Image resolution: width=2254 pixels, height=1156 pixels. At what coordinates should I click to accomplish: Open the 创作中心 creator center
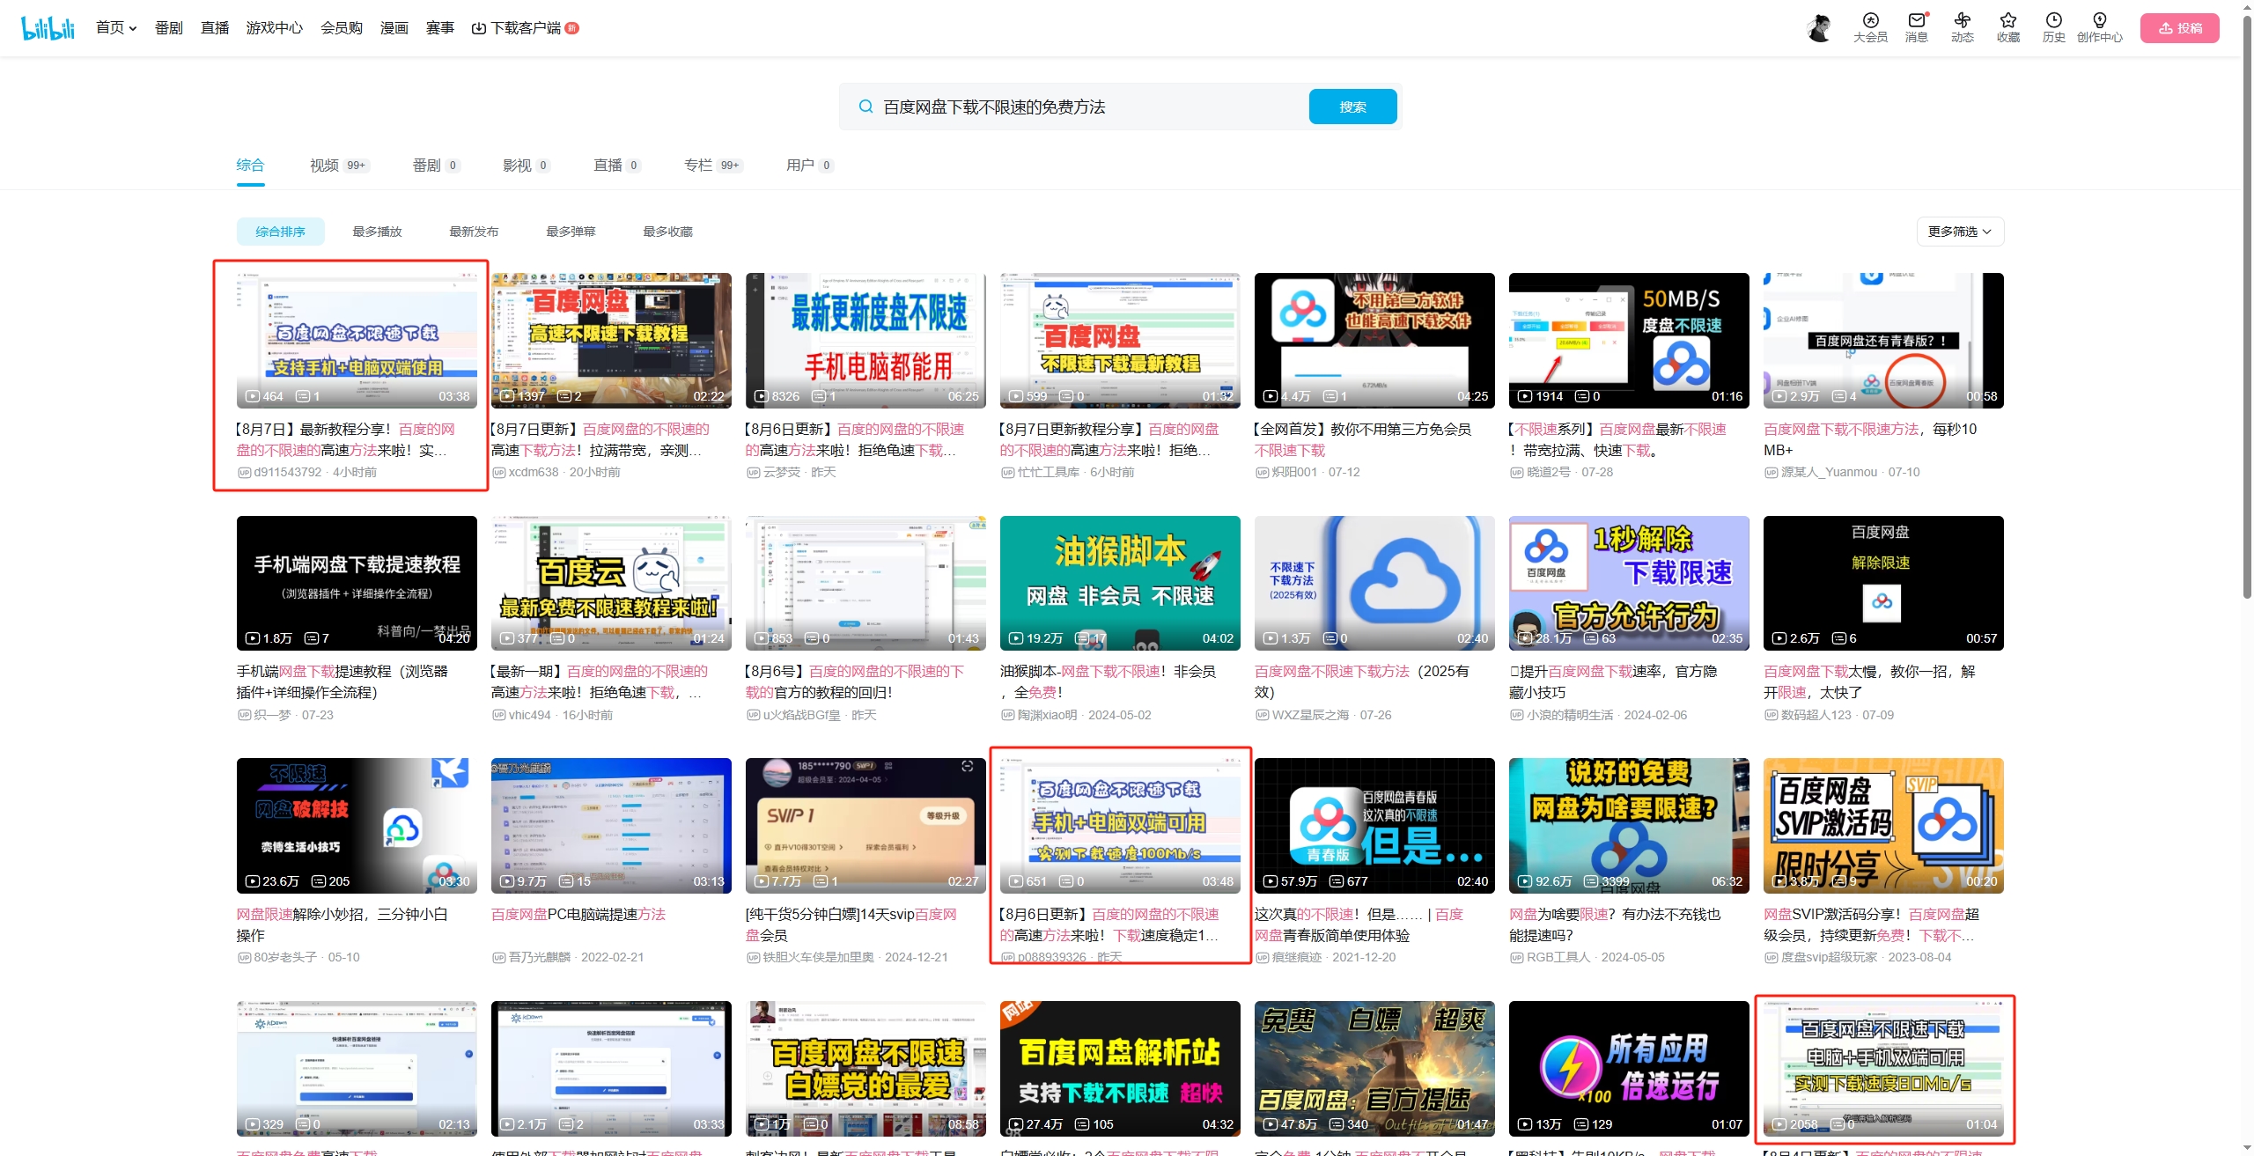[2100, 27]
